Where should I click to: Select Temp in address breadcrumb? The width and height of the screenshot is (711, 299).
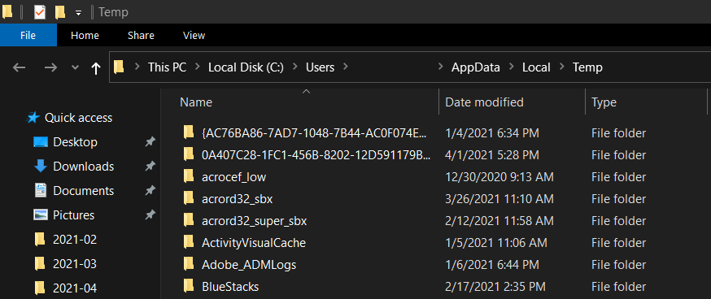[x=587, y=67]
